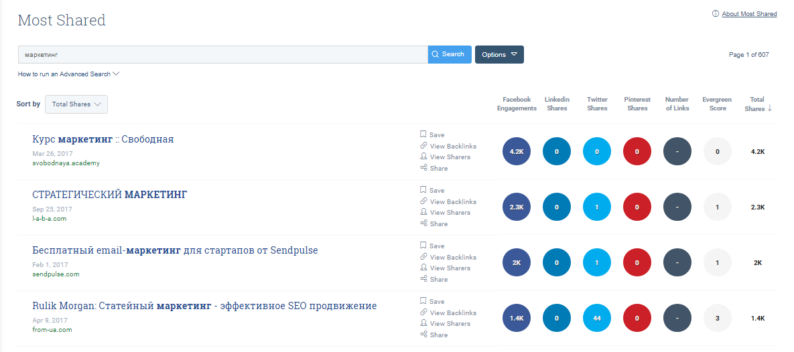This screenshot has height=352, width=794.
Task: Focus the search field containing маркетинг
Action: click(222, 55)
